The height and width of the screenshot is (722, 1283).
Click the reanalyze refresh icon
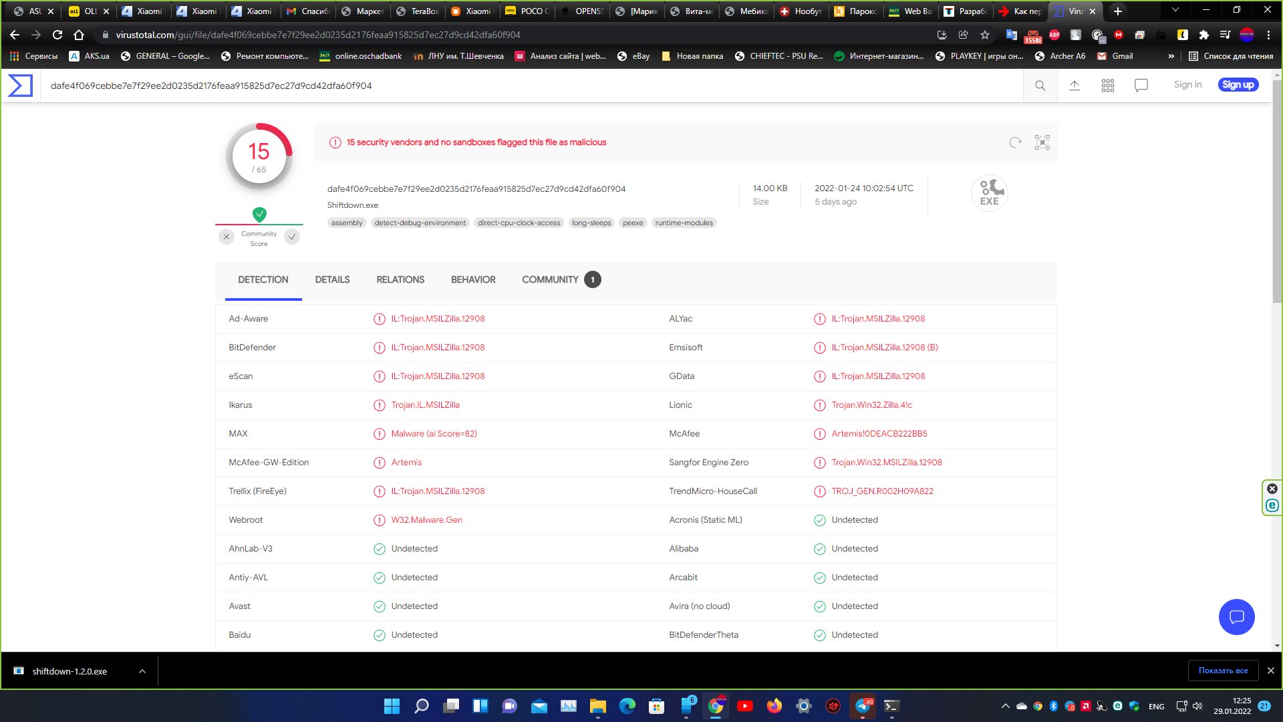1016,142
